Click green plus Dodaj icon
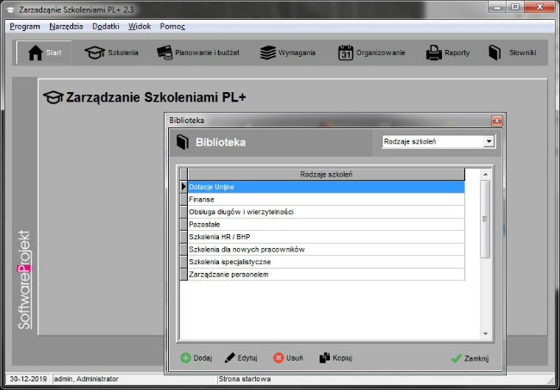Image resolution: width=560 pixels, height=390 pixels. coord(186,358)
